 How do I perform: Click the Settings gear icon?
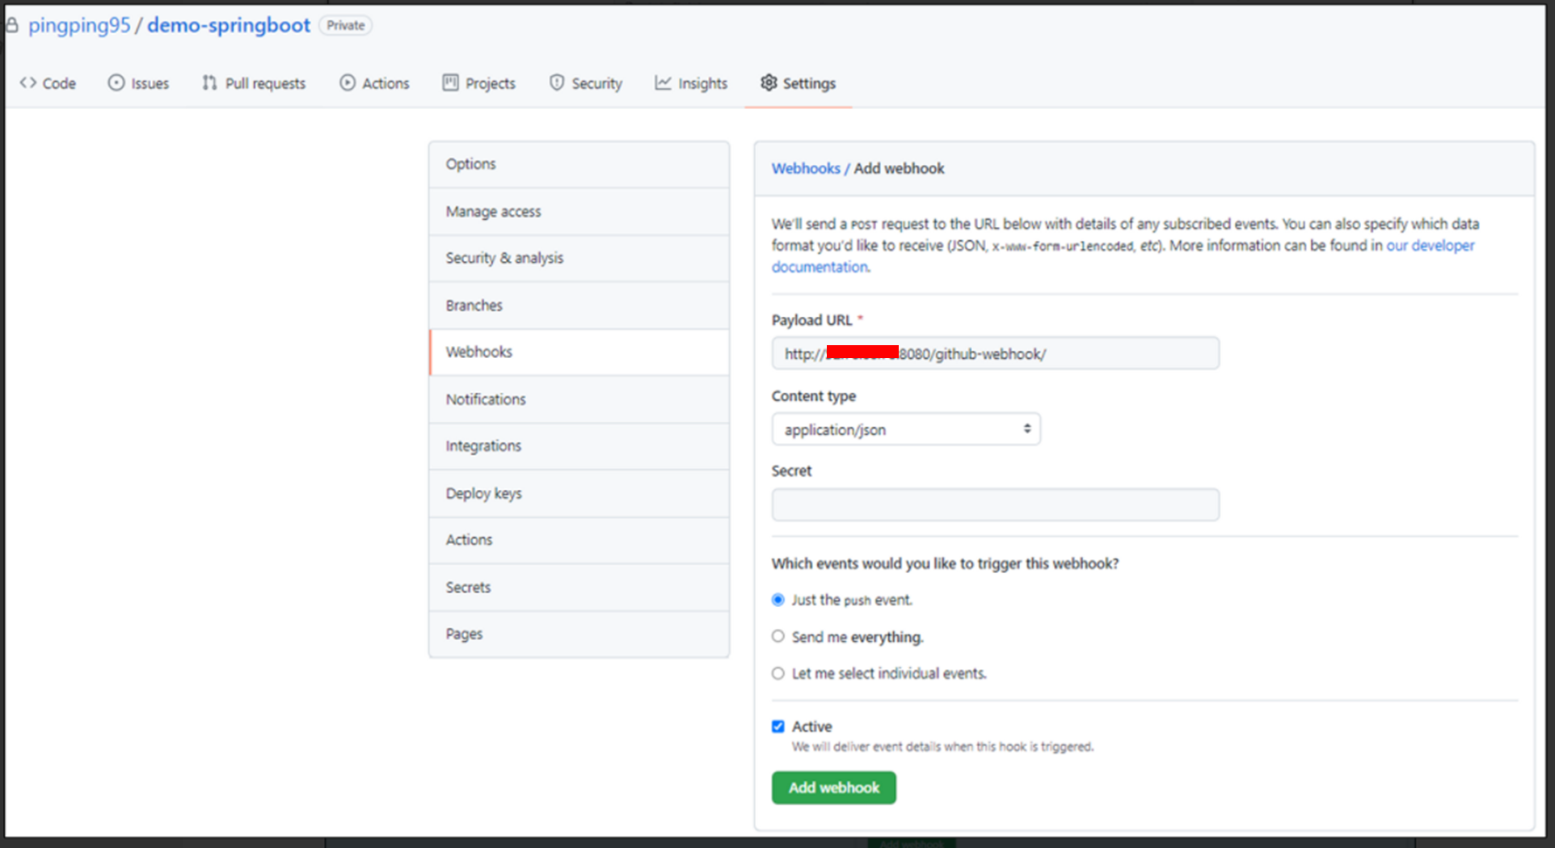click(769, 82)
